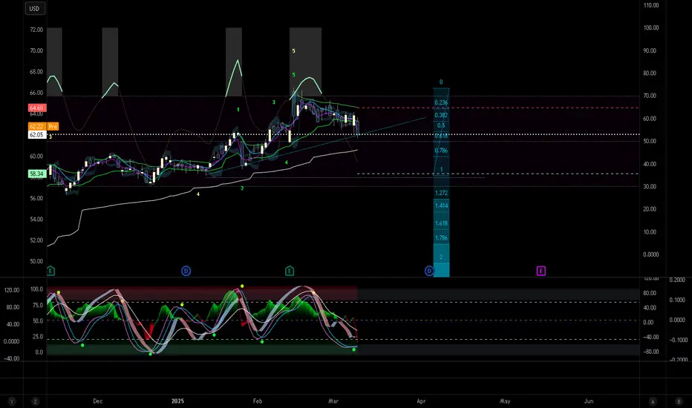Toggle the Z scale button at bottom left

(35, 401)
